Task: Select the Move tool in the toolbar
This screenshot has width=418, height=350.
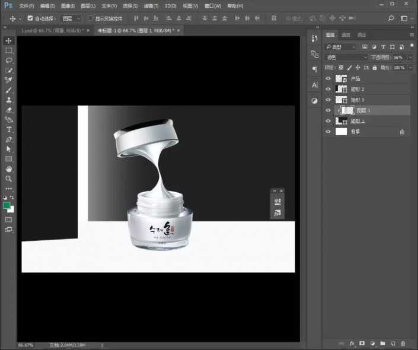Action: coord(9,40)
